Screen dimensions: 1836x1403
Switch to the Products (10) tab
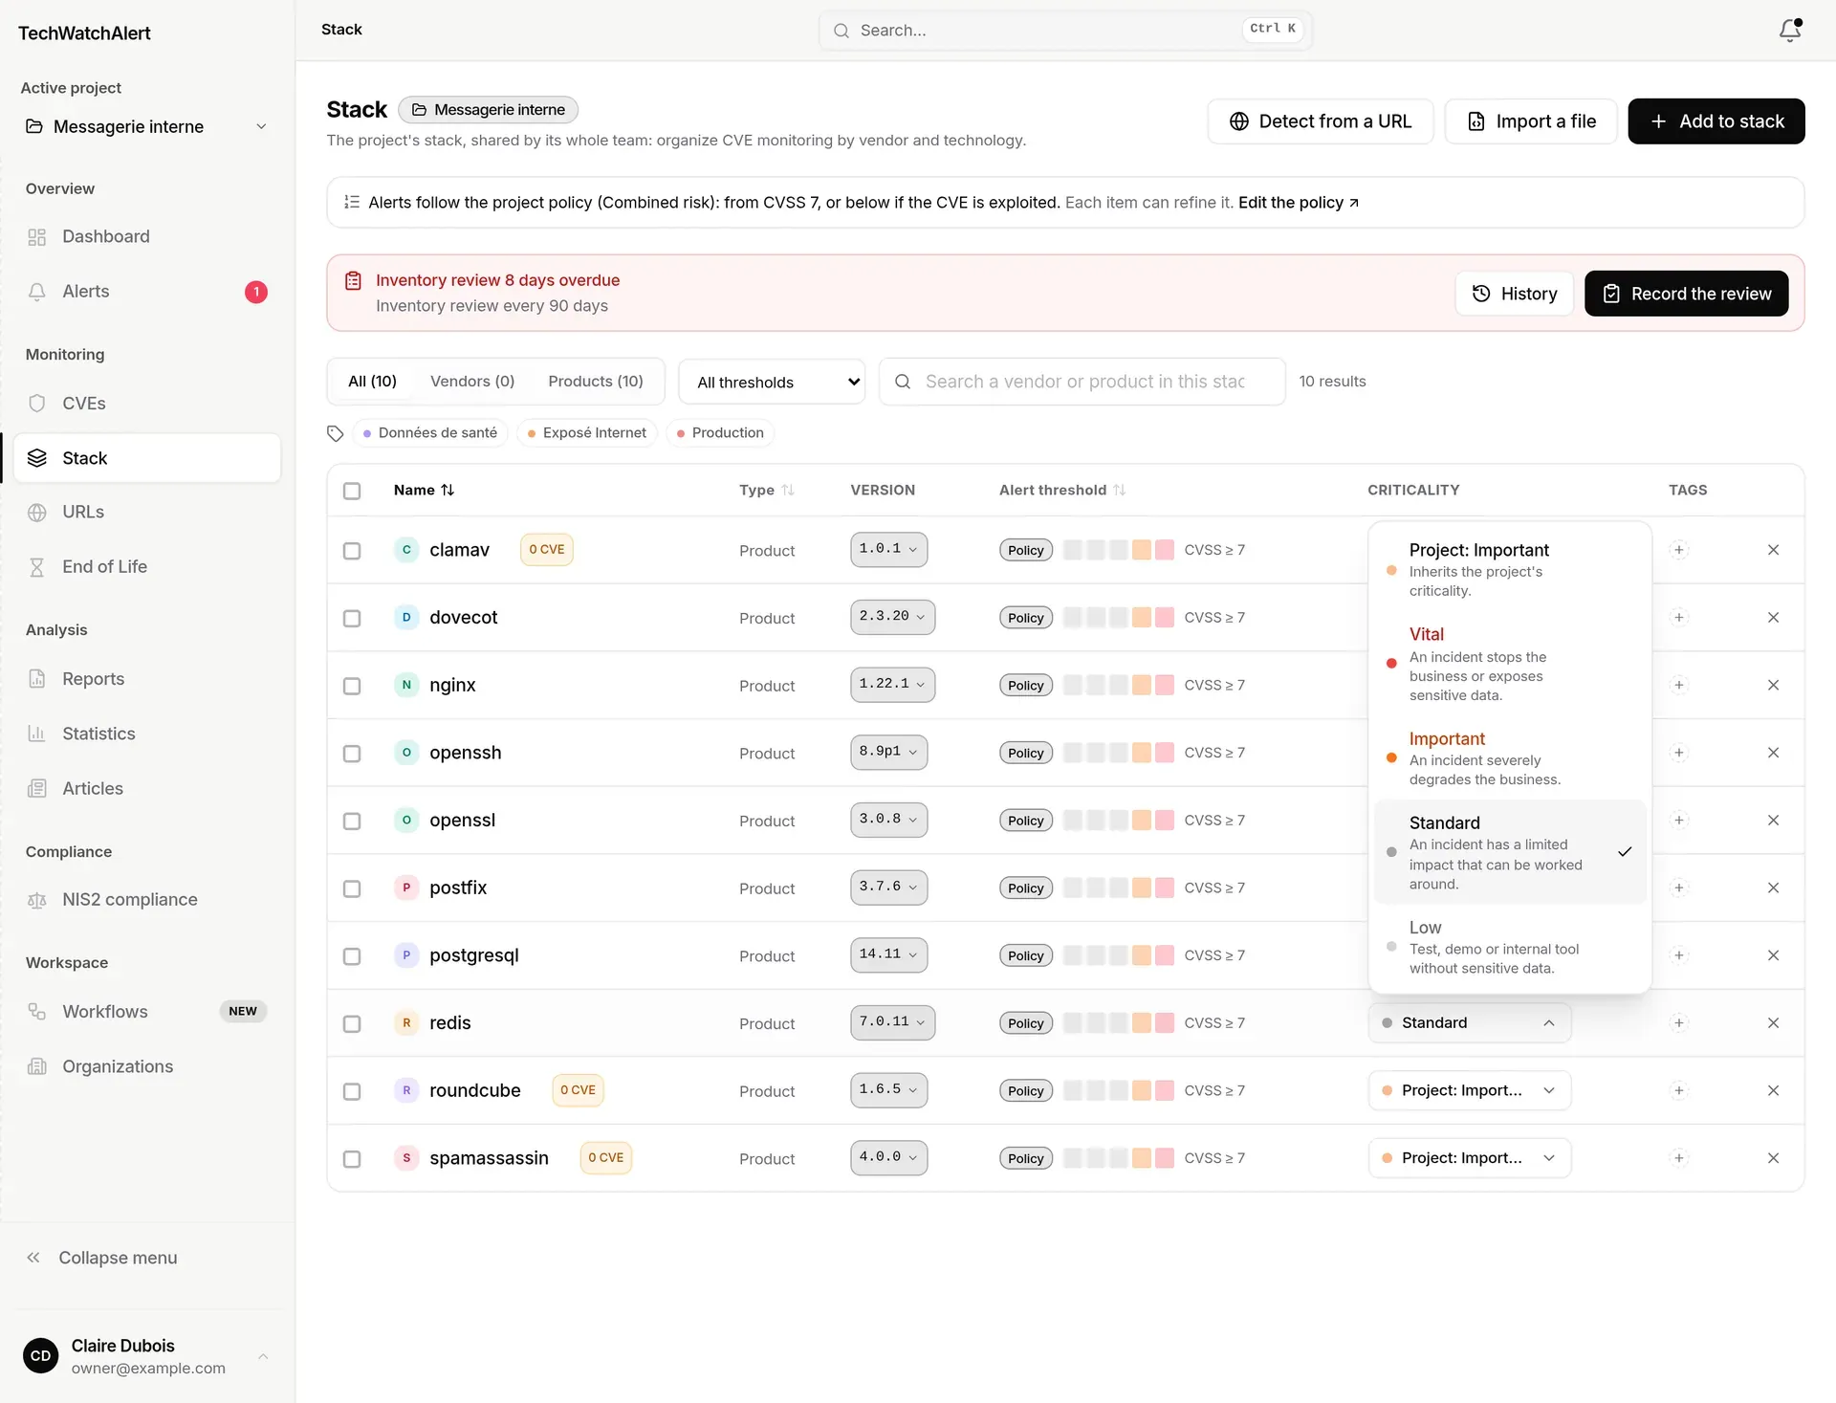pos(595,382)
